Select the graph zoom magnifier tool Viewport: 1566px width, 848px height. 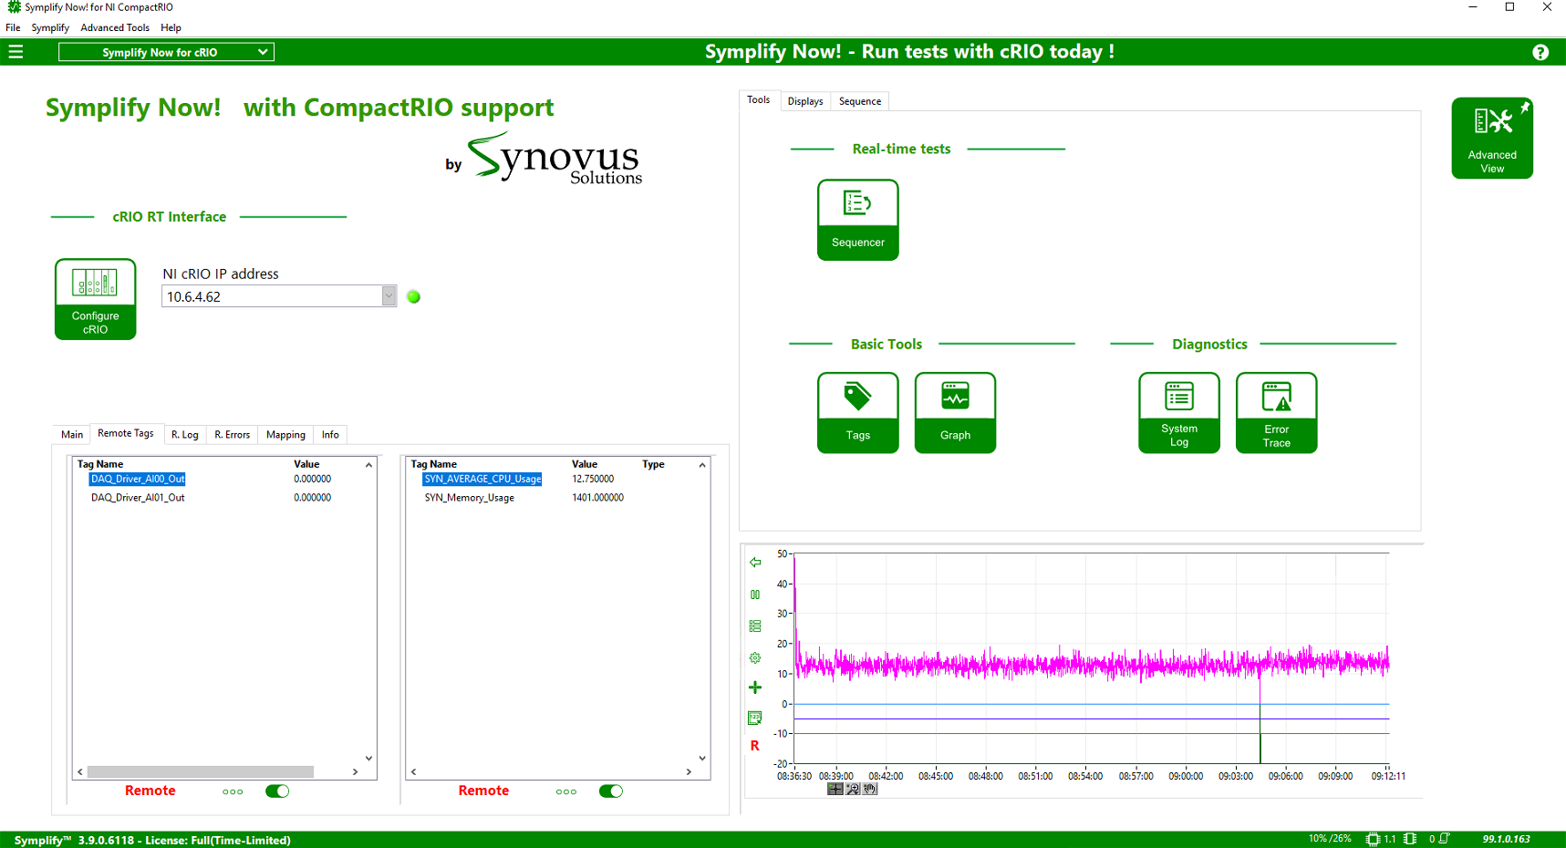(x=853, y=790)
